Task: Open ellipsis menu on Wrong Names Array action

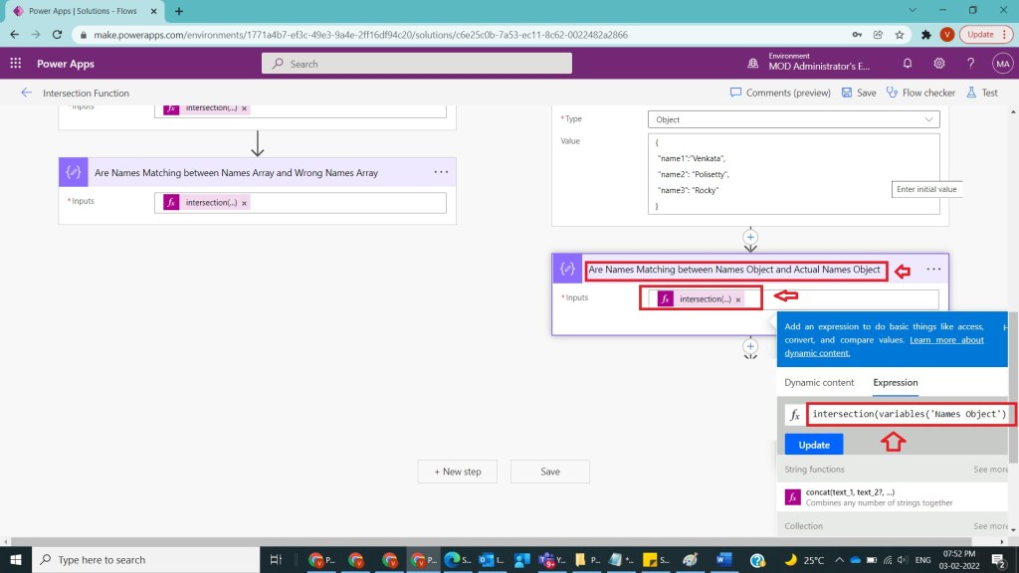Action: click(x=441, y=172)
